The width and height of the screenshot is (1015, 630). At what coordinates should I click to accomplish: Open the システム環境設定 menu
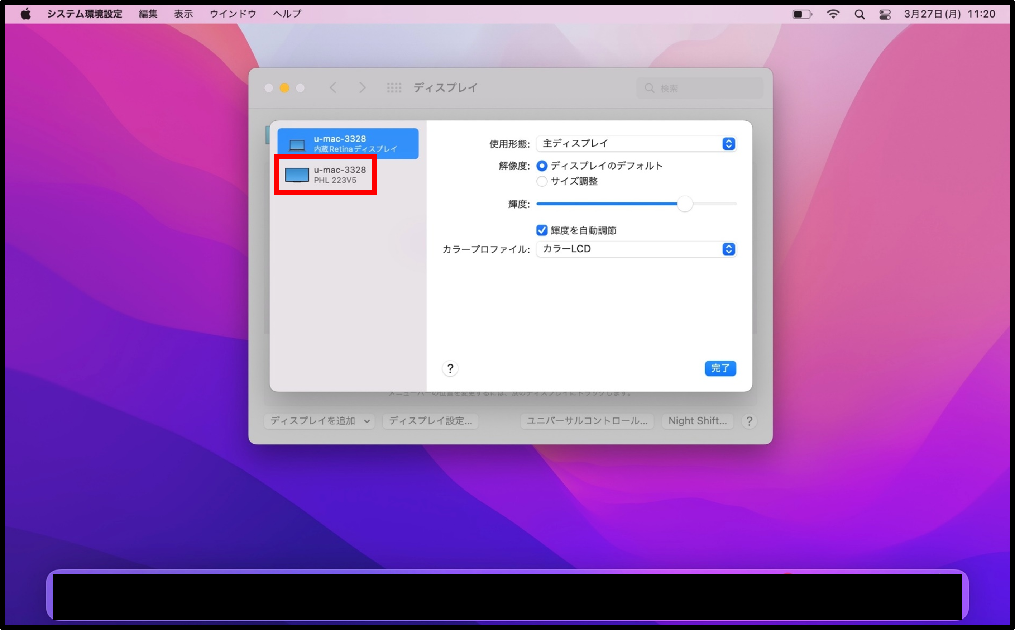(85, 14)
